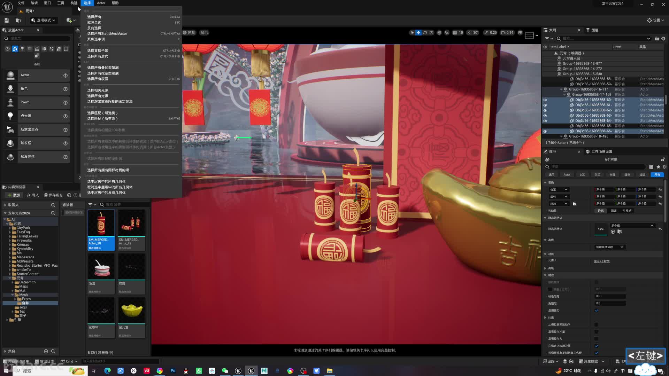Activate the Scale gizmo tool

click(431, 33)
